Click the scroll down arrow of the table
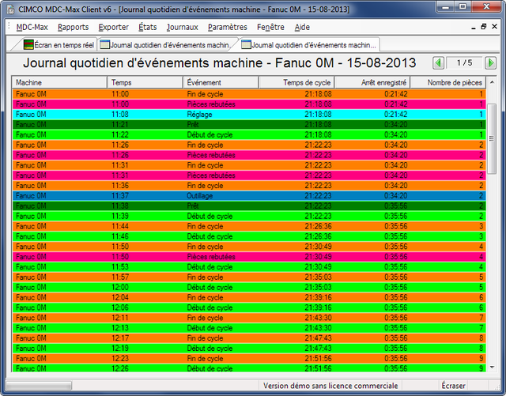The height and width of the screenshot is (396, 506). (492, 367)
